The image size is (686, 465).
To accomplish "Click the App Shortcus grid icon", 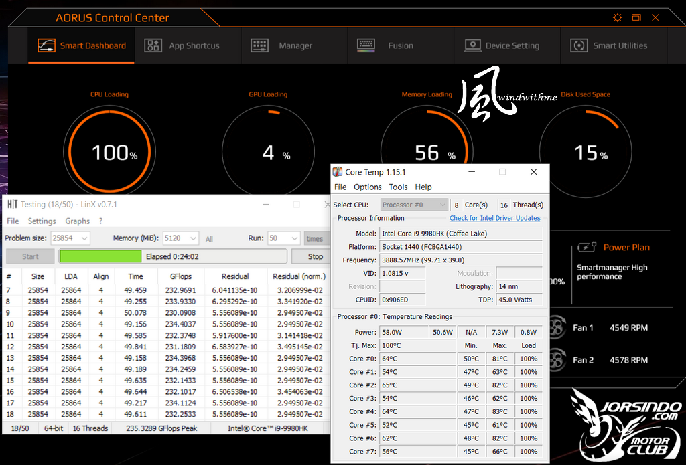I will tap(153, 45).
